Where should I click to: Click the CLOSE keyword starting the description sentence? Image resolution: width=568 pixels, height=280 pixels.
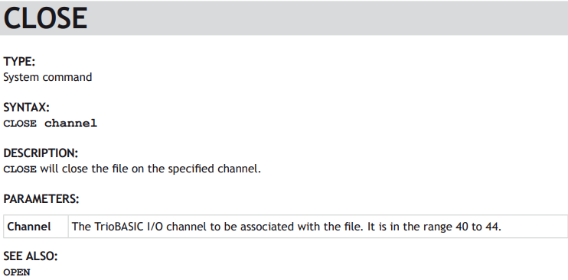[x=20, y=169]
